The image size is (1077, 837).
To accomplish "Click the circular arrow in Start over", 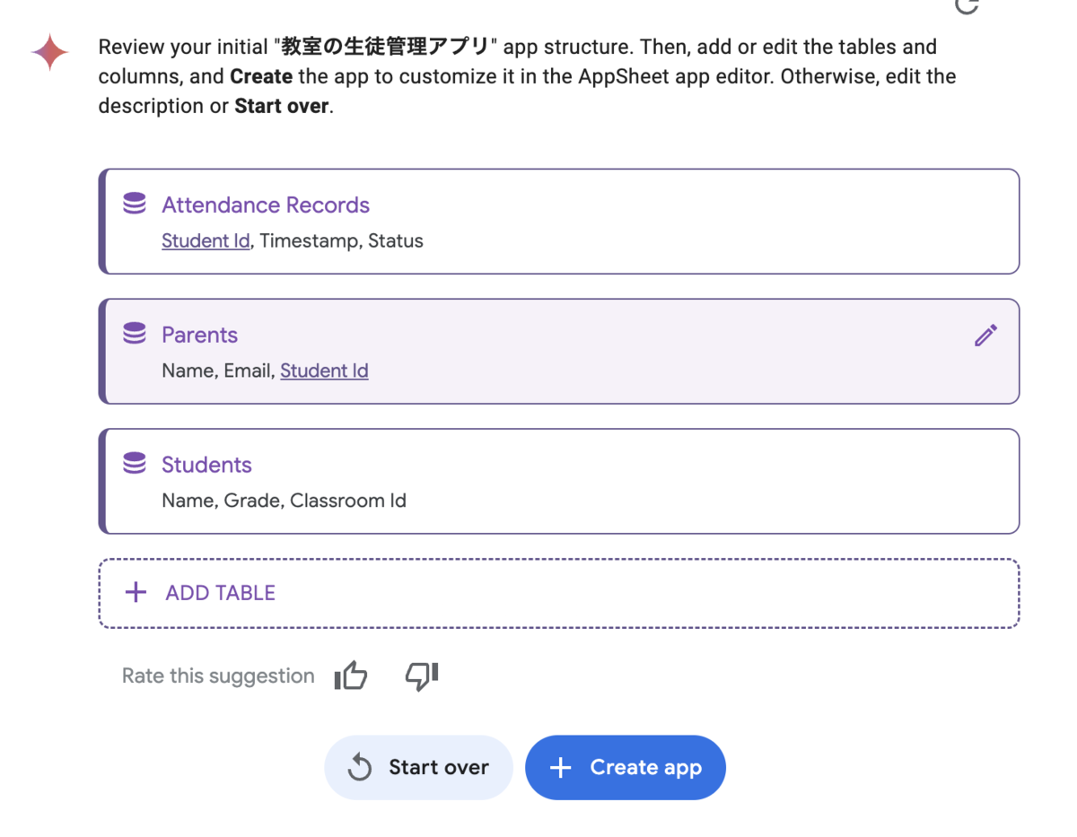I will click(360, 768).
